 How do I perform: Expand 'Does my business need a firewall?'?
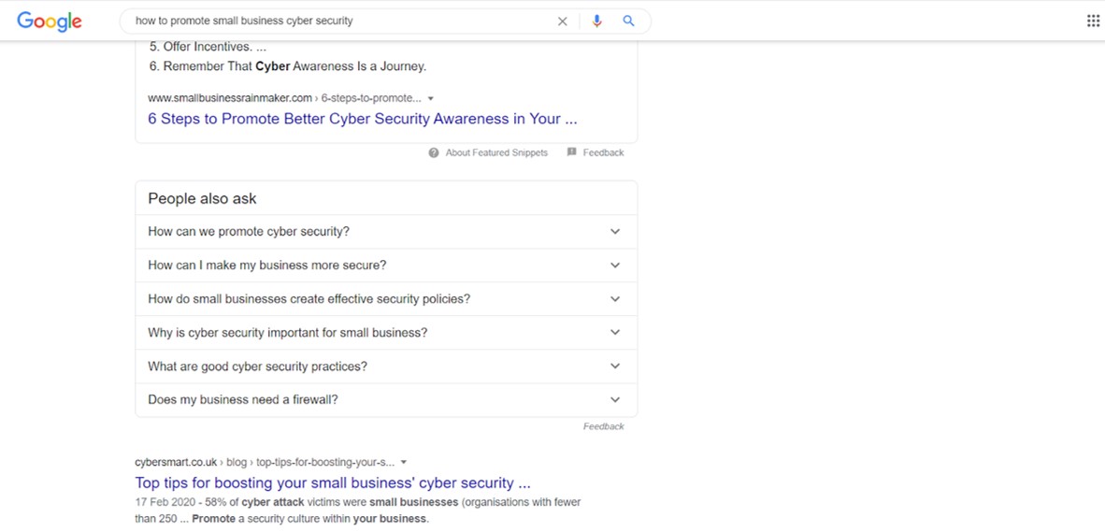[x=386, y=399]
